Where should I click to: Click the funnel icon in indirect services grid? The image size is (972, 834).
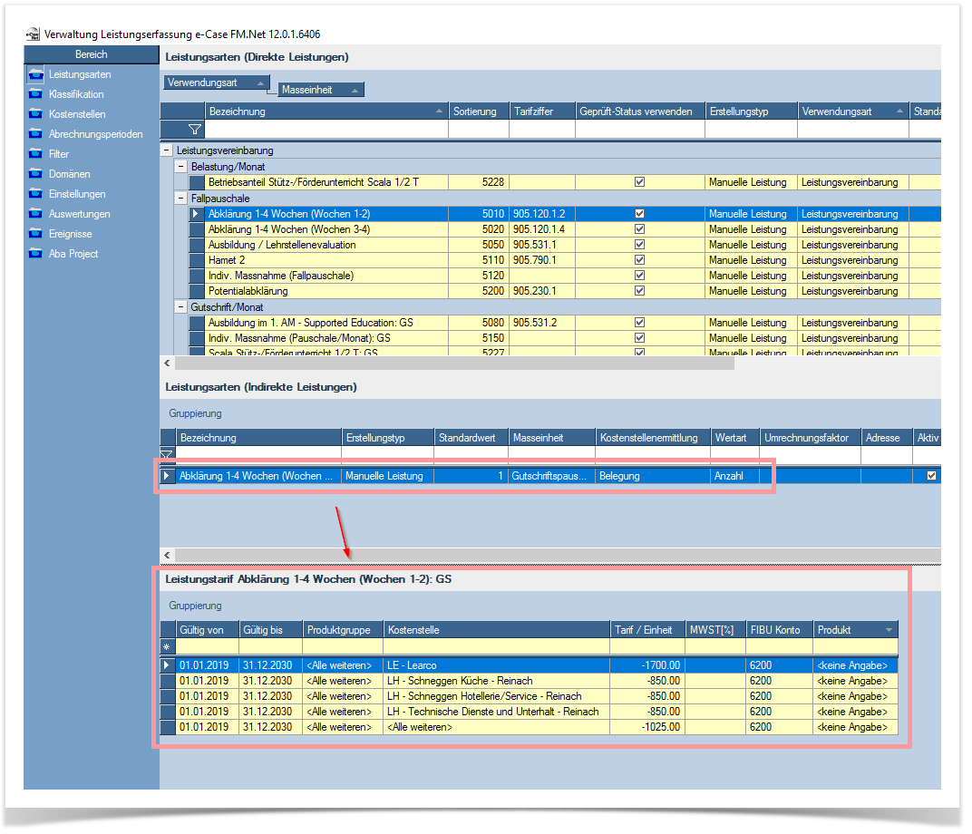(x=166, y=455)
